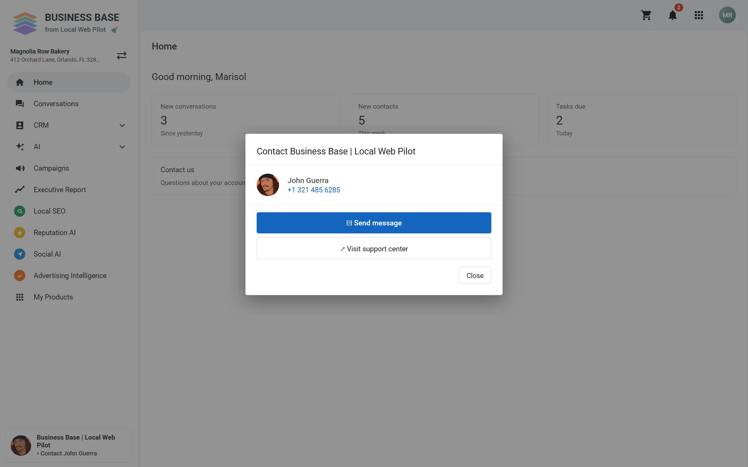
Task: Click the New conversations card
Action: [246, 120]
